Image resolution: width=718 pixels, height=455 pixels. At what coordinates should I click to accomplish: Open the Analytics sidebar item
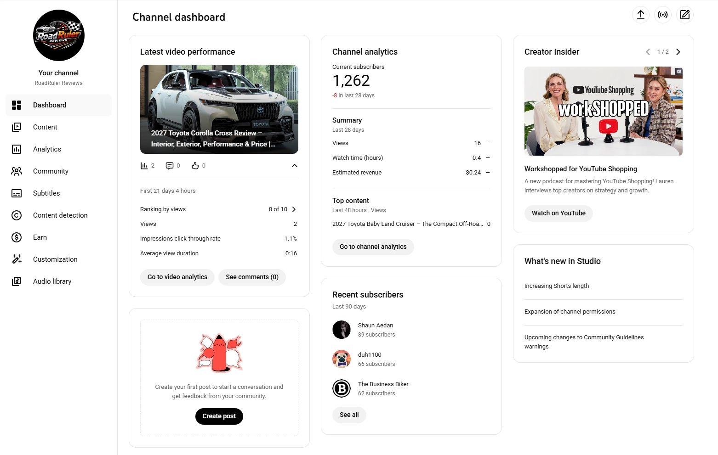47,149
